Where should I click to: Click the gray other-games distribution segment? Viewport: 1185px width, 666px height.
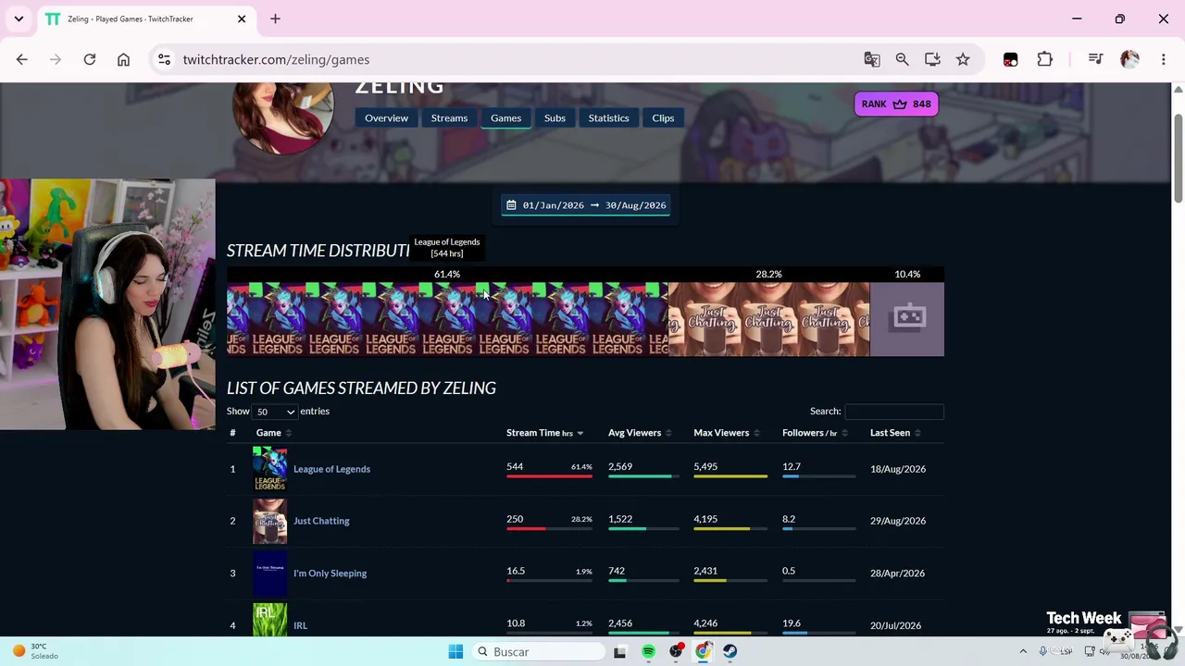(907, 319)
